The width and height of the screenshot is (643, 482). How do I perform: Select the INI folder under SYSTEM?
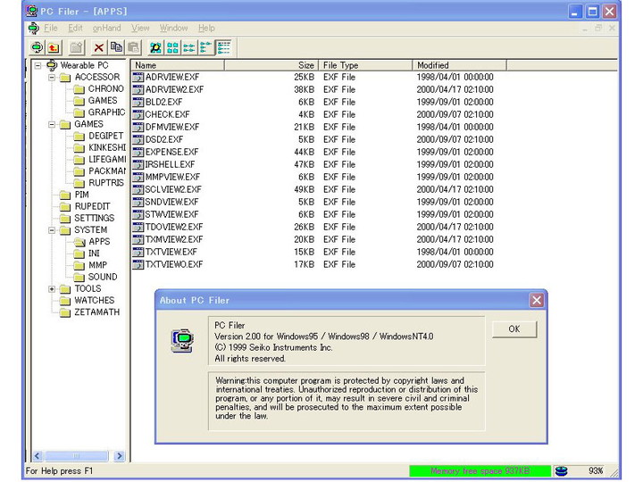(94, 253)
